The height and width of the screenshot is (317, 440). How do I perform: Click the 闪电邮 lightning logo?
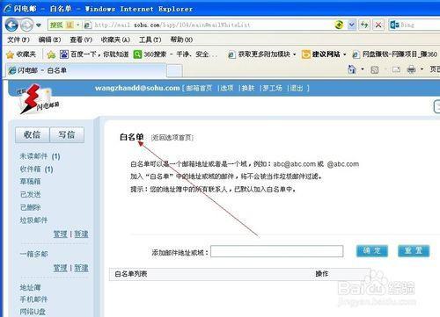(38, 99)
